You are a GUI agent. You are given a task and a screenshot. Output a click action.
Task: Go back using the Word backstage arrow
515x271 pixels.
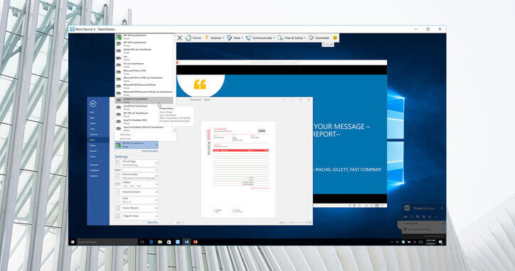point(93,104)
